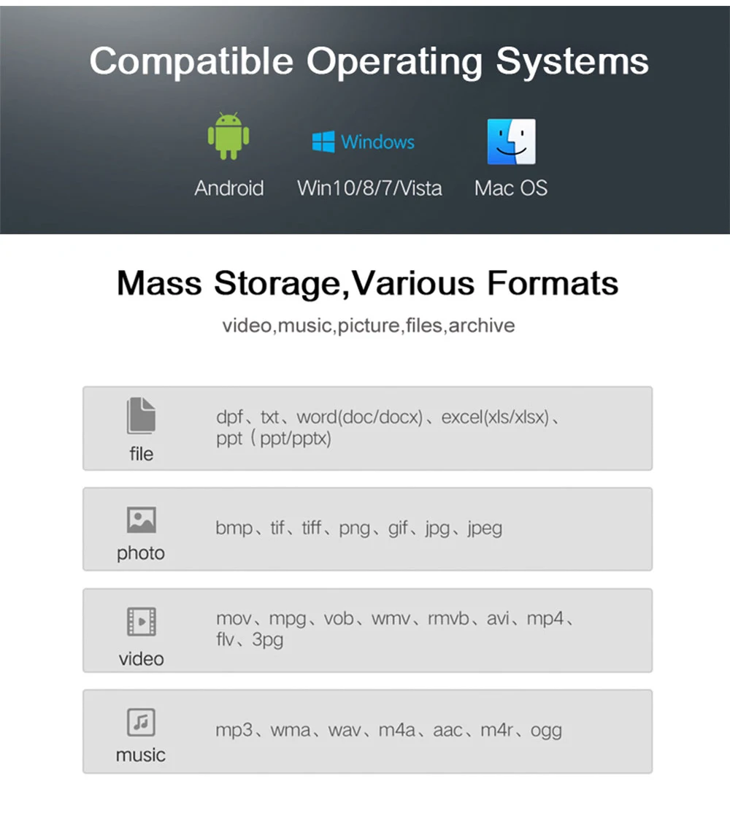Click the Mass Storage, Various Formats heading
The image size is (730, 835).
[x=367, y=283]
